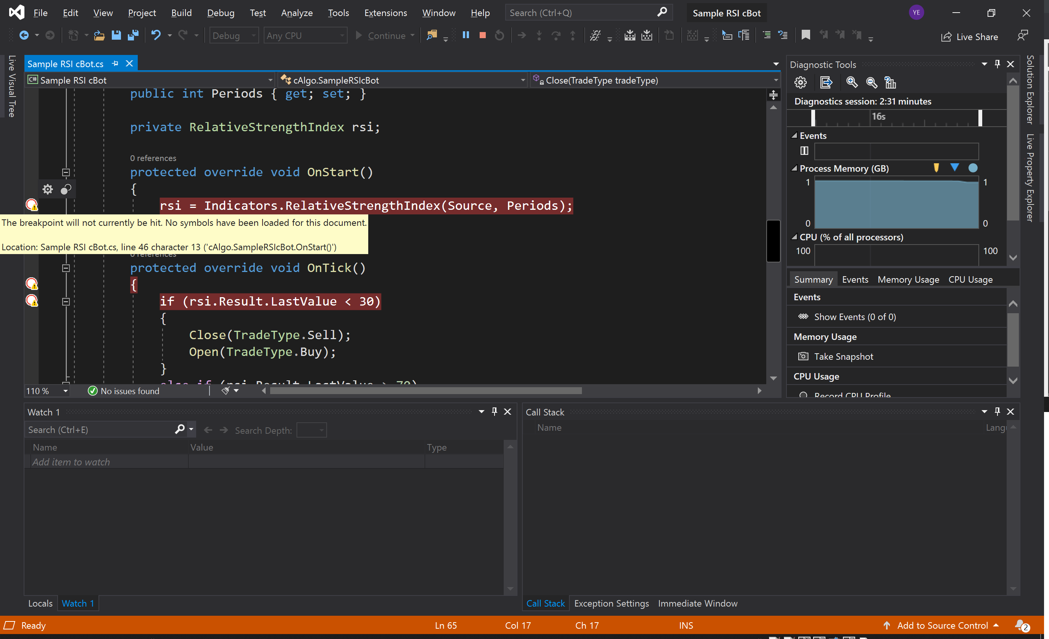Collapse the OnTick method outline
This screenshot has height=639, width=1049.
[x=66, y=268]
